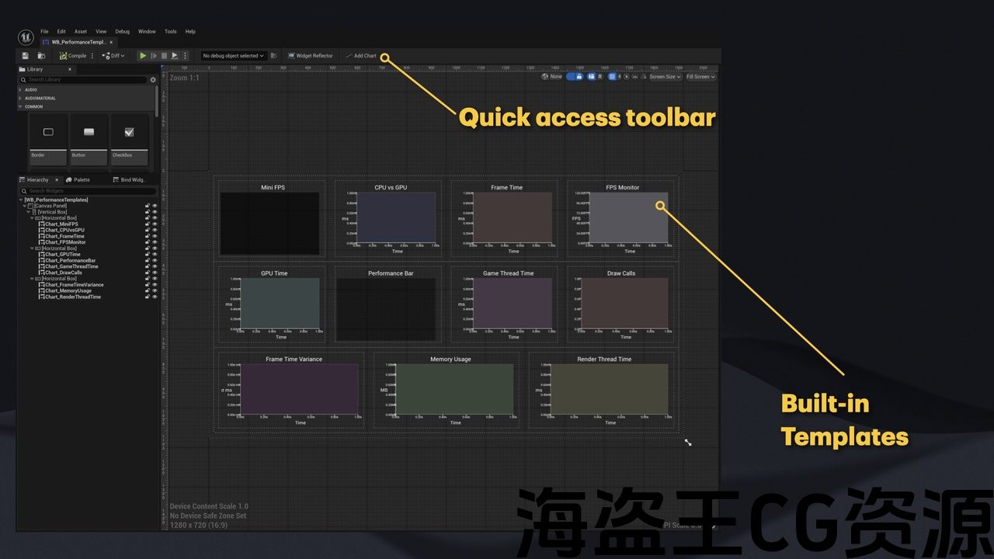Open the Window menu

(147, 32)
